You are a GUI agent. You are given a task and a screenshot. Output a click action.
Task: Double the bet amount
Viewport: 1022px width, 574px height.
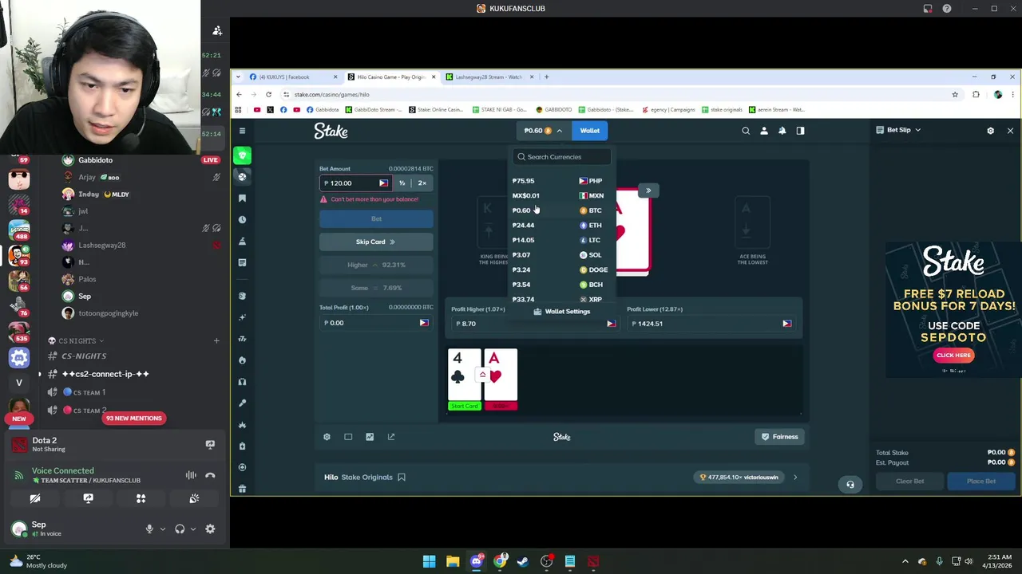[x=422, y=183]
